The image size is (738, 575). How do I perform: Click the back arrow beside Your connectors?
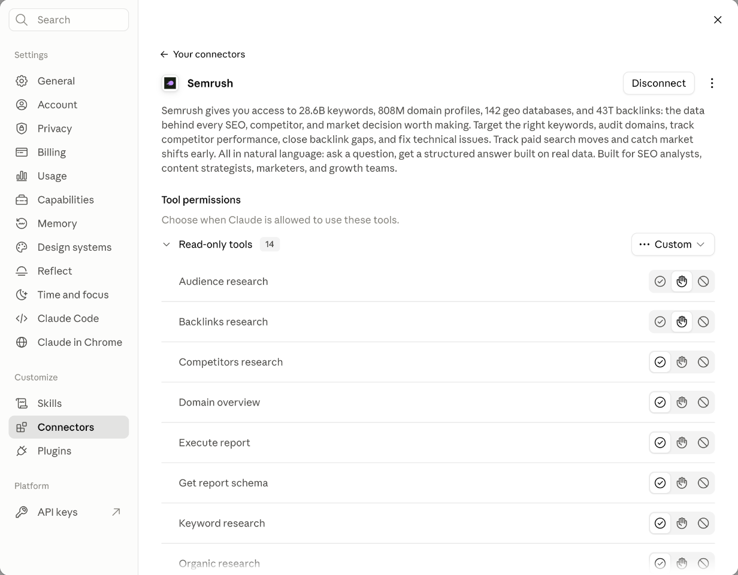pyautogui.click(x=164, y=54)
